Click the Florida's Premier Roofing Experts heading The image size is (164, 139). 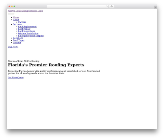tap(46, 65)
